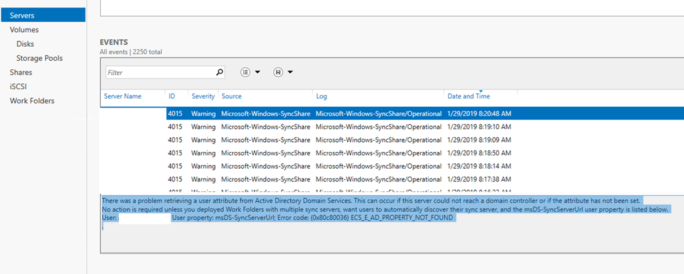Click the 'All events | 2250 total' label
The width and height of the screenshot is (684, 274).
(x=131, y=52)
